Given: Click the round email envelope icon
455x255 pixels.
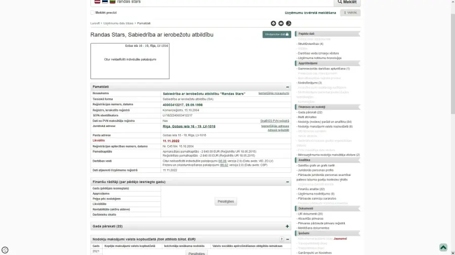Looking at the screenshot, I should click(x=281, y=23).
